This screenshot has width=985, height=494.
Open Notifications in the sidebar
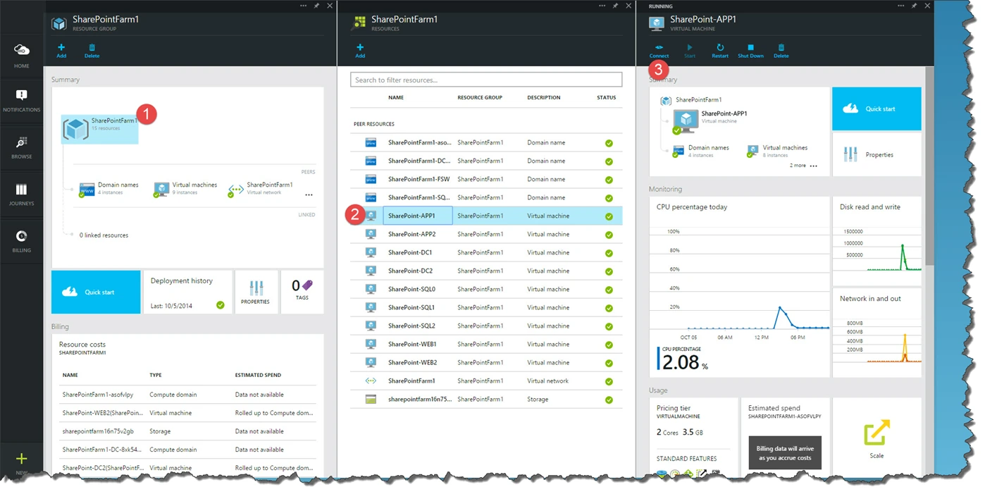[21, 101]
